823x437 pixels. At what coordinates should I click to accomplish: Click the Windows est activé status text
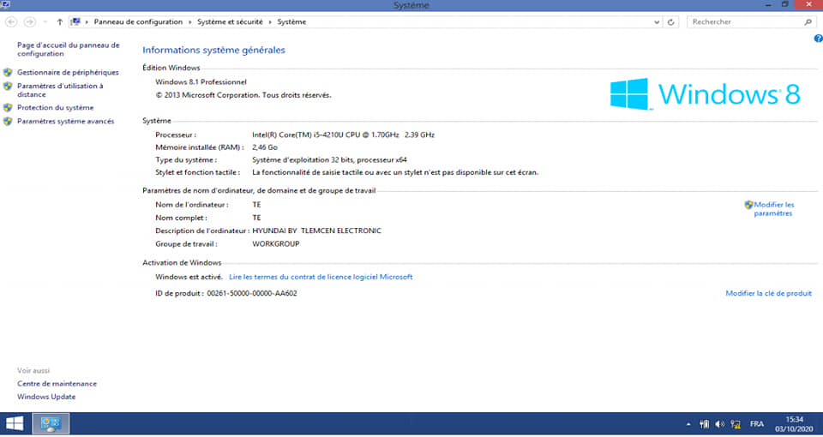point(189,277)
